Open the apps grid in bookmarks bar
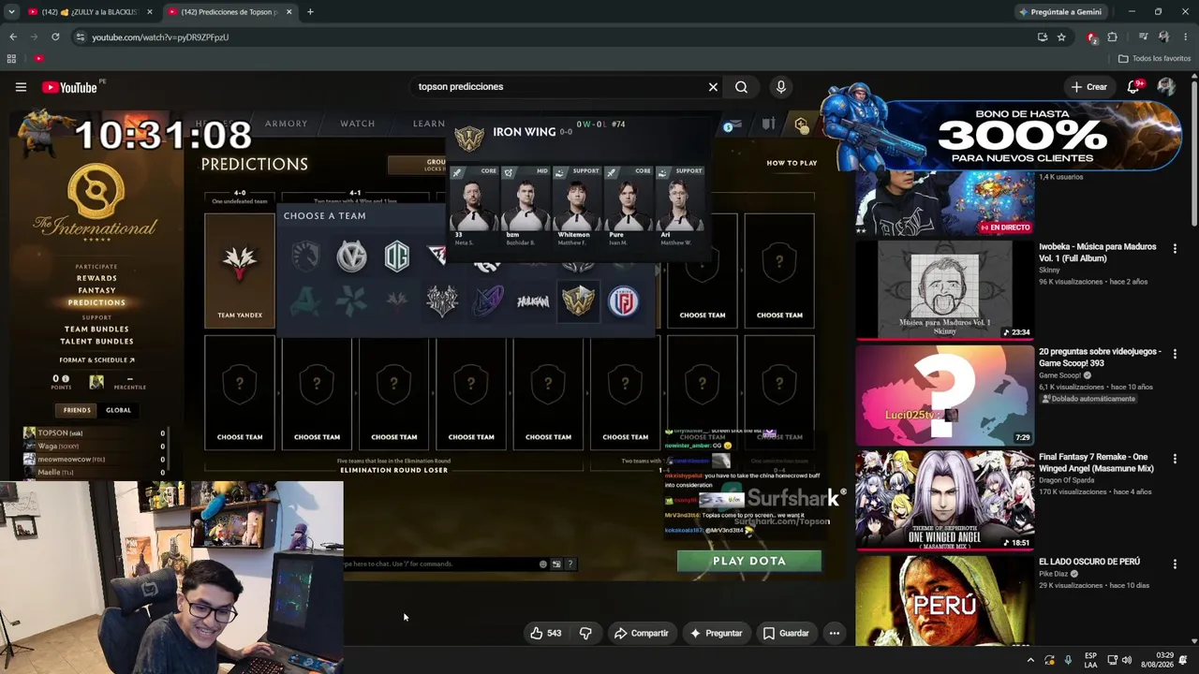This screenshot has height=674, width=1199. click(11, 58)
